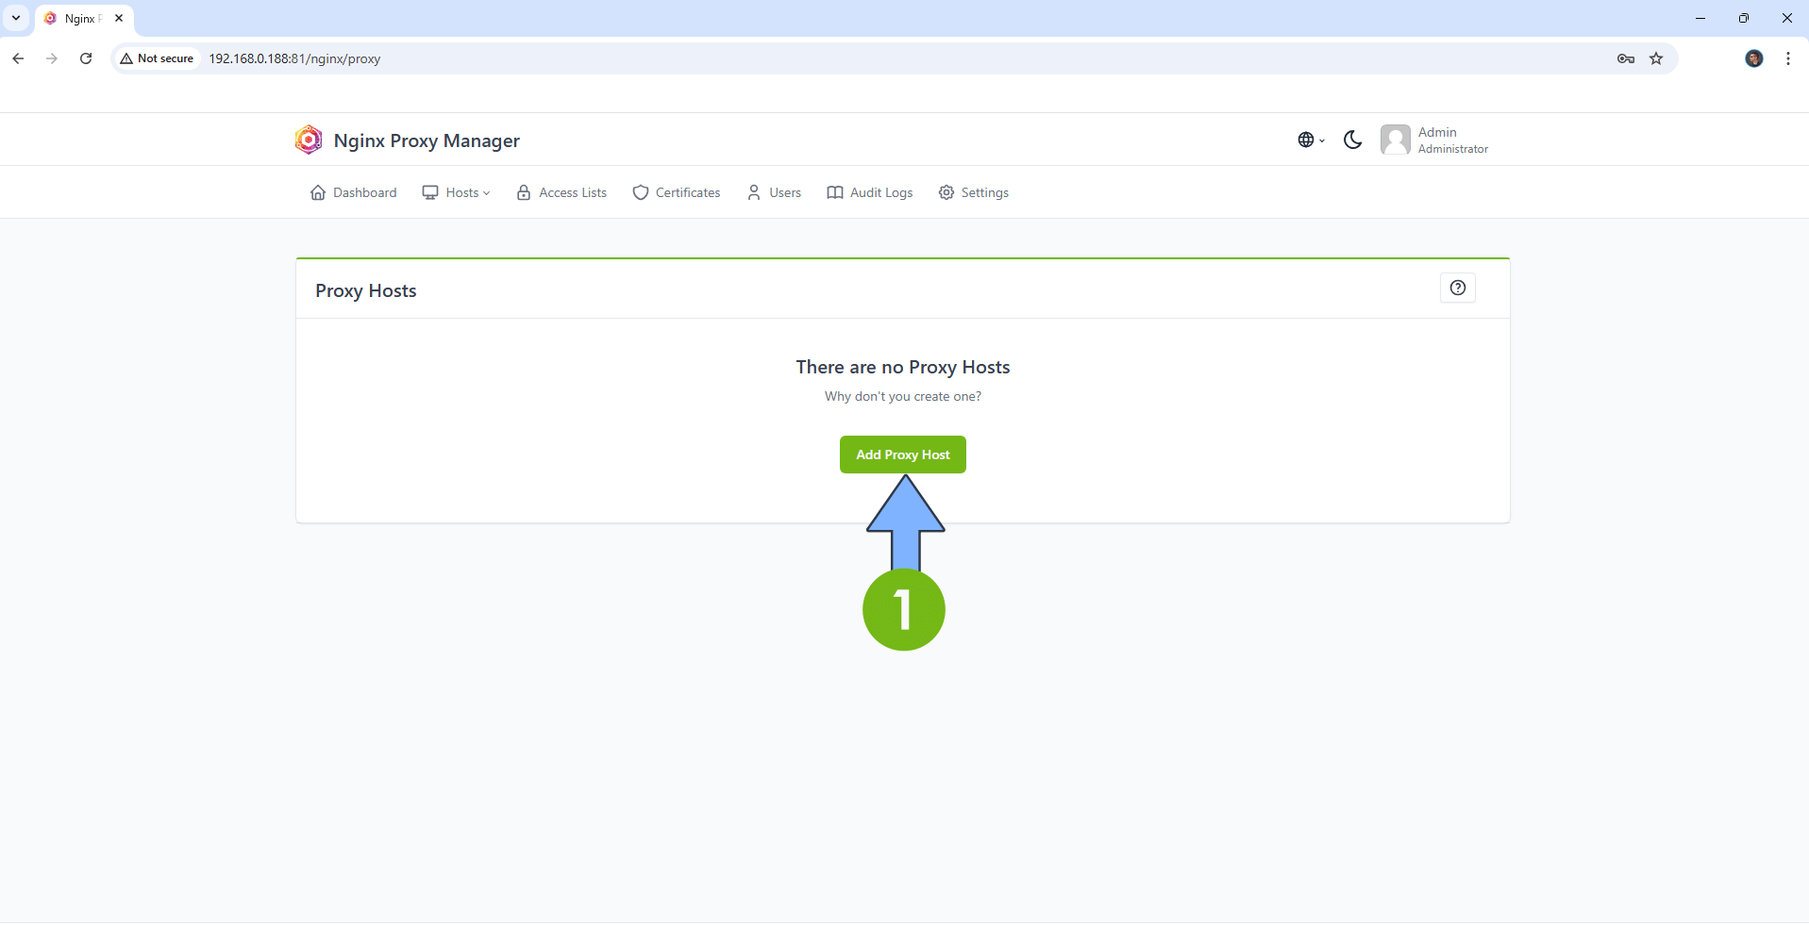Reload the current page

[86, 58]
